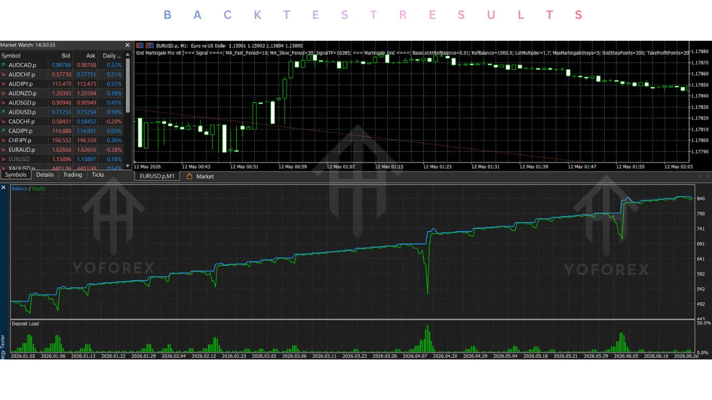Select the AUDSGD.p symbol row
Screen dimensions: 712x400
tap(62, 103)
